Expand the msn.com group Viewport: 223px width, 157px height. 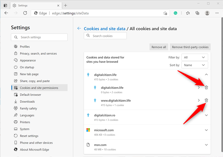click(206, 145)
